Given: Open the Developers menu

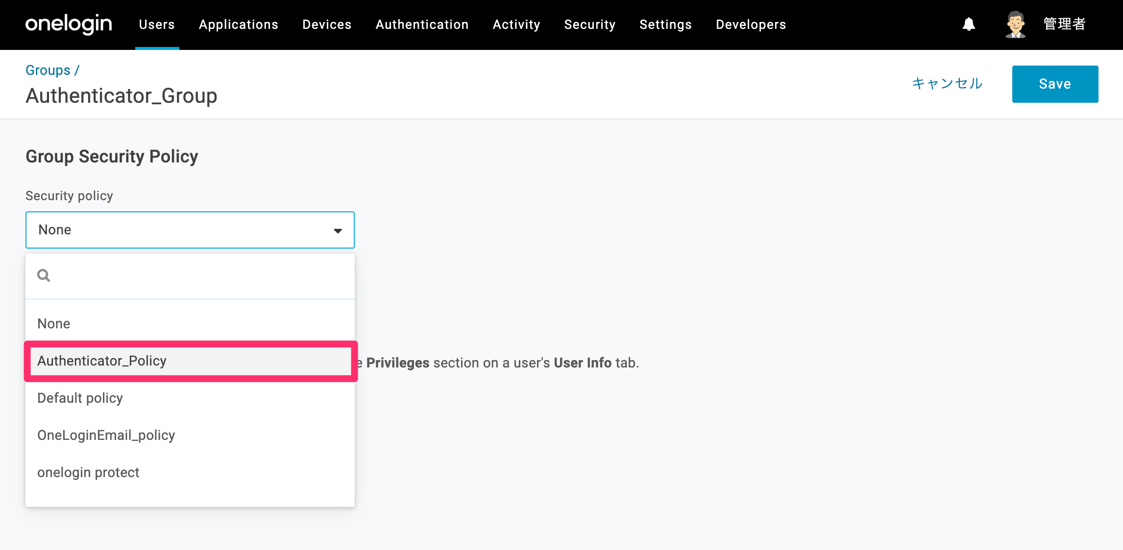Looking at the screenshot, I should point(751,24).
